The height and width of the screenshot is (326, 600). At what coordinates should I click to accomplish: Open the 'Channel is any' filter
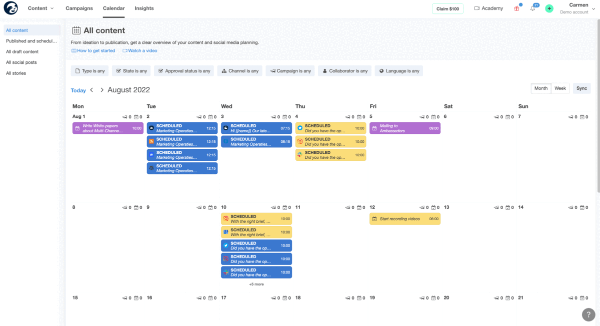click(x=240, y=71)
